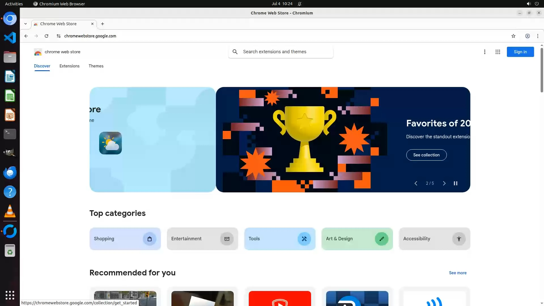
Task: Pause the carousel slideshow
Action: click(455, 183)
